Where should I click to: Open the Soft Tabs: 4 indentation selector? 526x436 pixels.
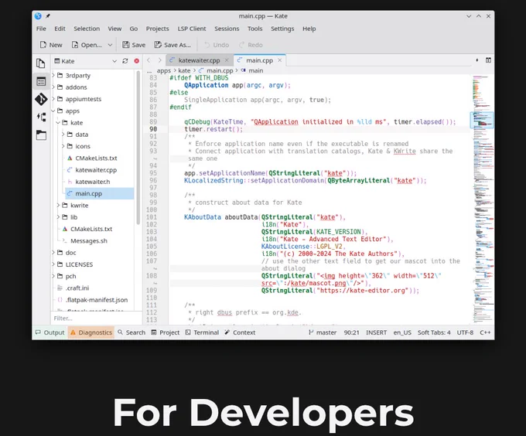coord(434,332)
